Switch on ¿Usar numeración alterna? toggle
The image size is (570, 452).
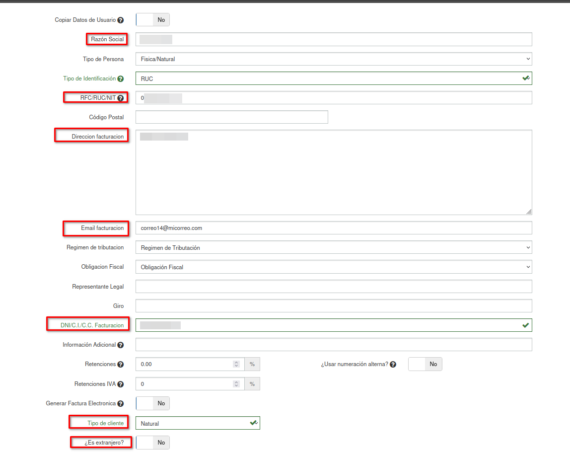point(425,364)
